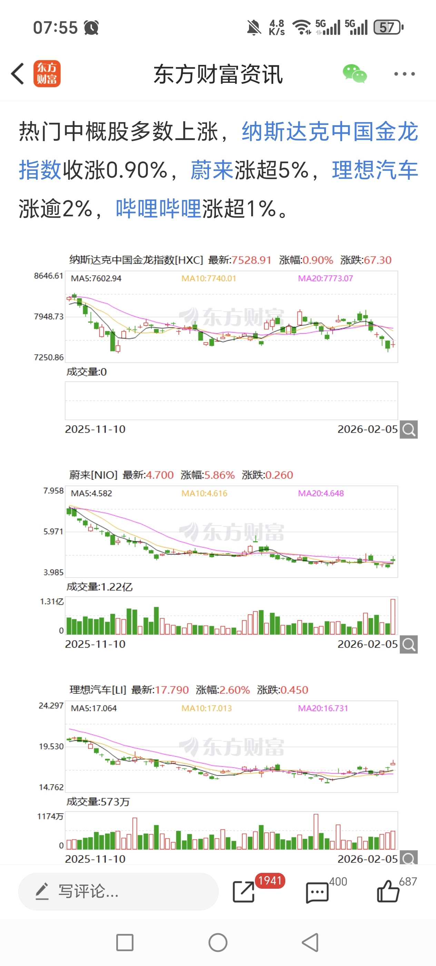Like the article with thumbs-up 687
The image size is (436, 966).
[x=388, y=891]
